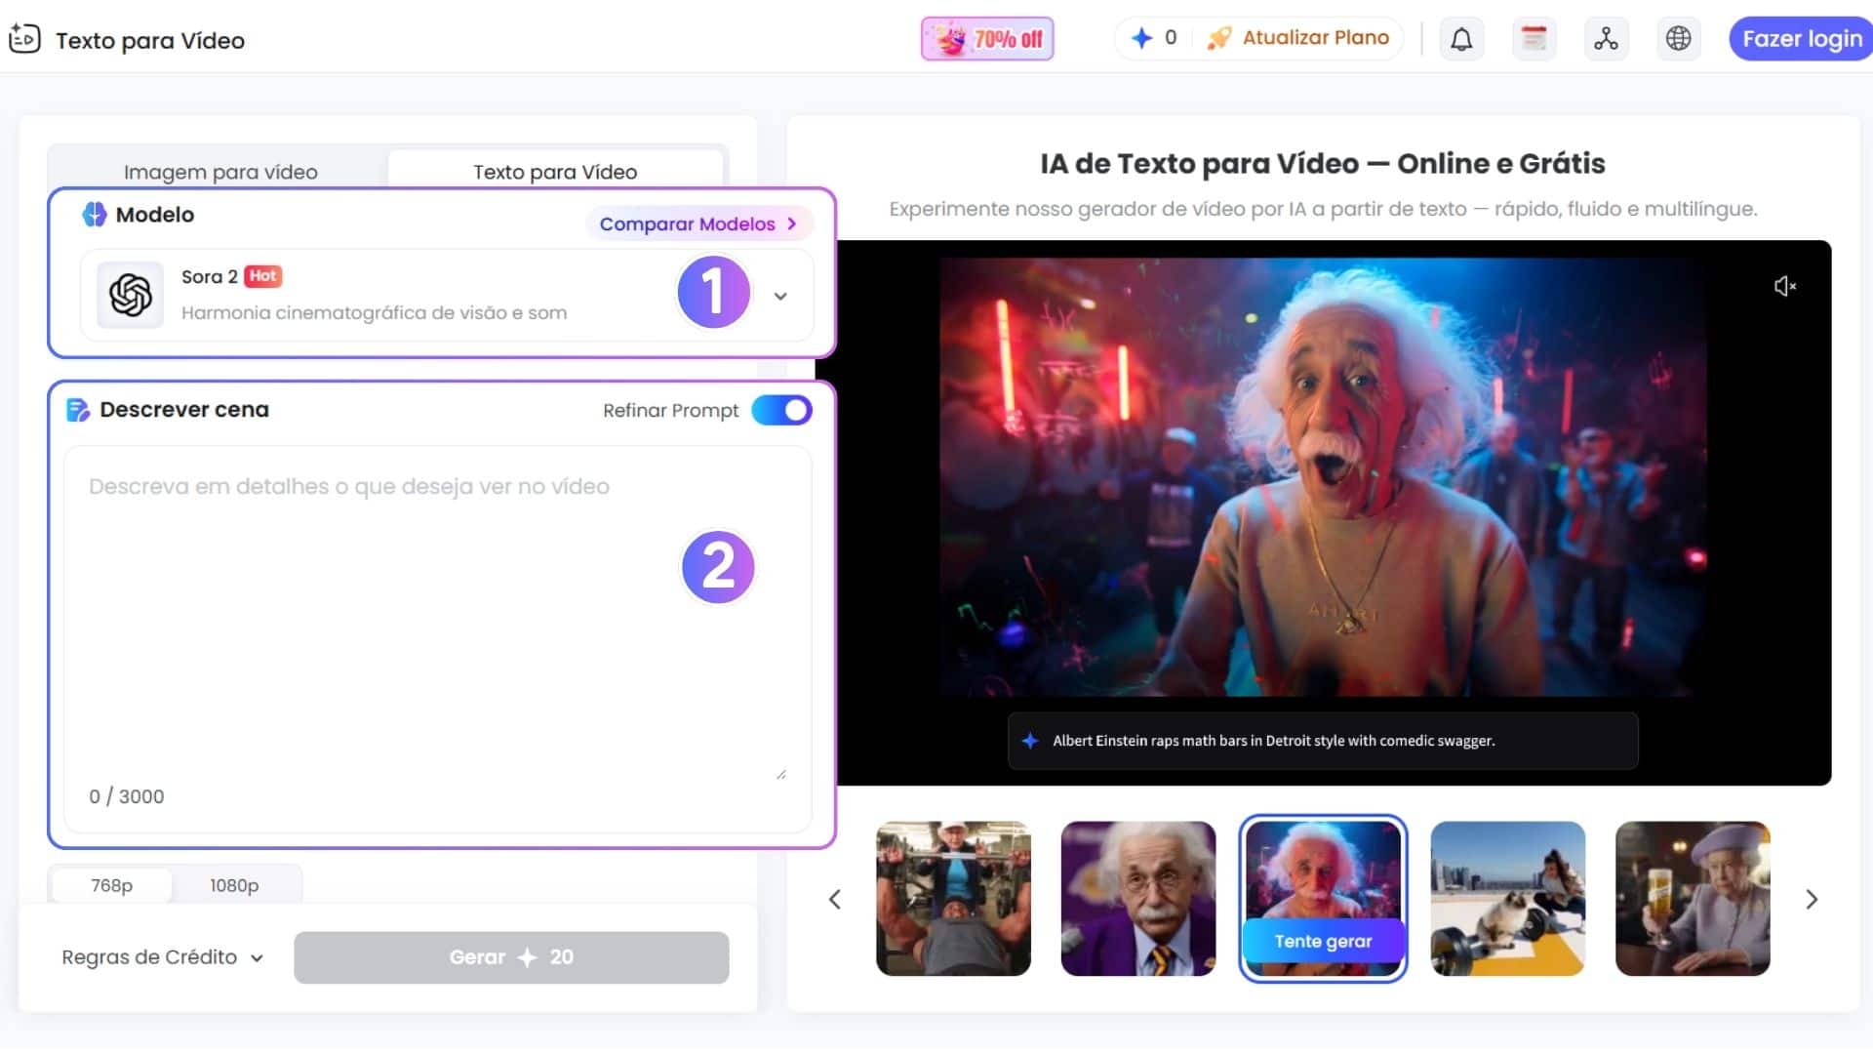Open the language globe icon
Viewport: 1873px width, 1054px height.
(1678, 39)
